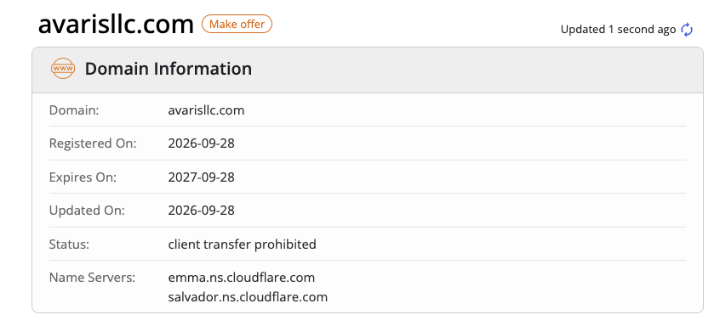Click salvador.ns.cloudflare.com name server
This screenshot has width=720, height=326.
point(248,297)
